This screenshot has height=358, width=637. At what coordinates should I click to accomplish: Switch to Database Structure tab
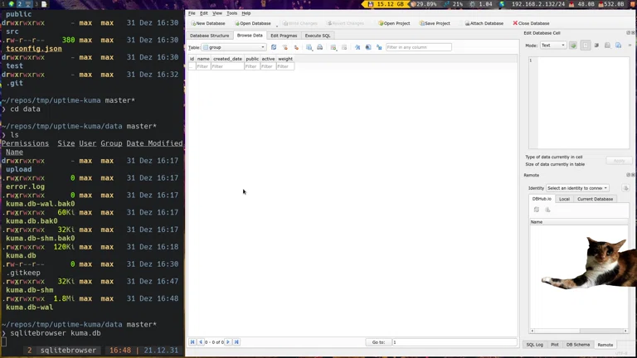[210, 36]
